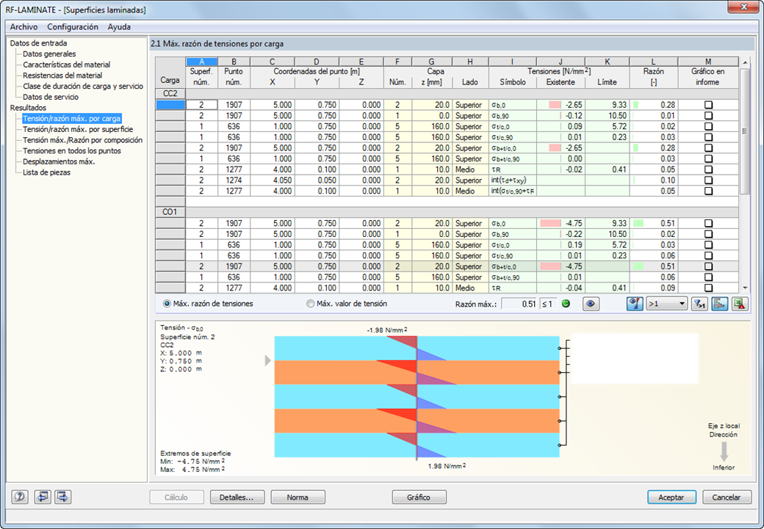
Task: Open the Archivo menu
Action: pos(24,26)
